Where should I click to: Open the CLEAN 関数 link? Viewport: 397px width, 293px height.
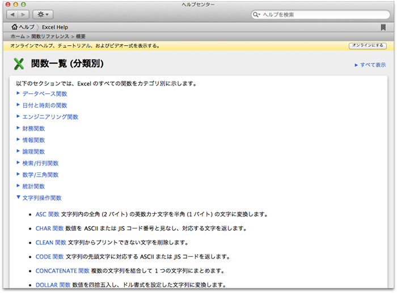(x=51, y=243)
